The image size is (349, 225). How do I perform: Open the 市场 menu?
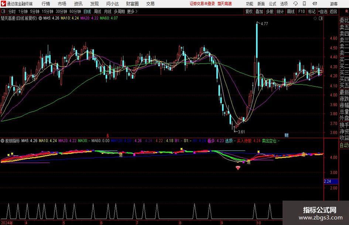pos(62,4)
